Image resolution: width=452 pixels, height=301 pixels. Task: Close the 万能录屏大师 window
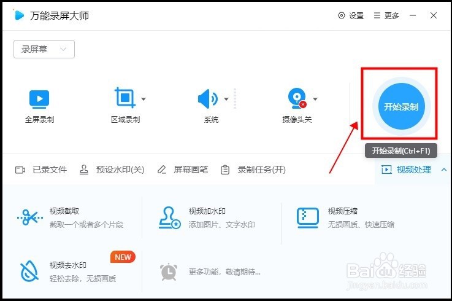tap(434, 15)
